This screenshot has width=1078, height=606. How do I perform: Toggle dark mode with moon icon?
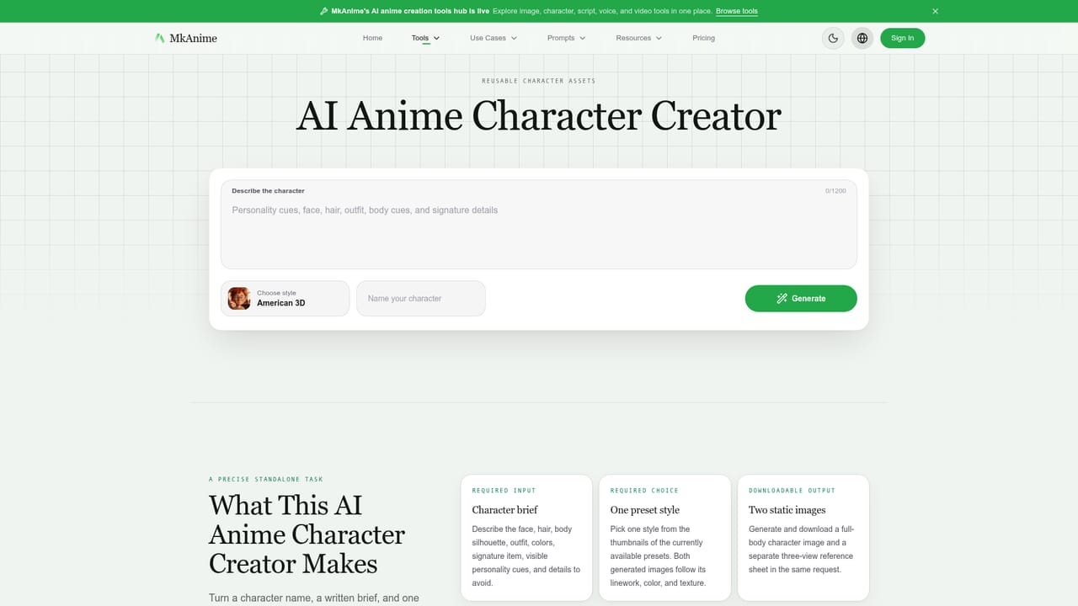pyautogui.click(x=833, y=38)
